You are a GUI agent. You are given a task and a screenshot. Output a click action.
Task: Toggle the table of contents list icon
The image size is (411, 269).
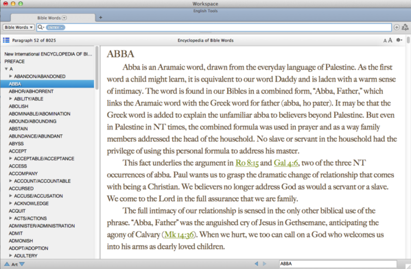click(6, 40)
